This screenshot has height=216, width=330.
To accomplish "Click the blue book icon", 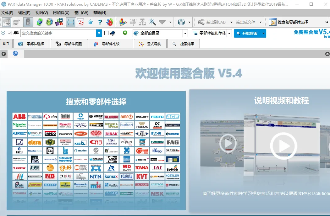I will (113, 33).
